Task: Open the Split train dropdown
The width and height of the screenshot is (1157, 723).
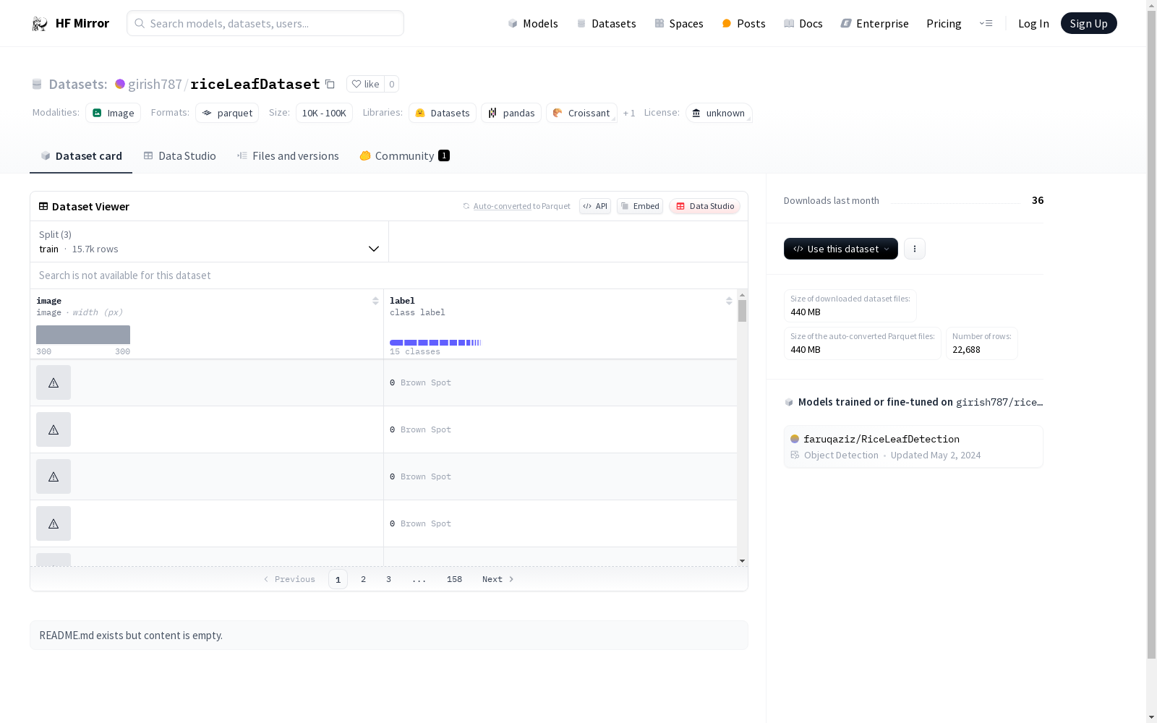Action: (210, 241)
